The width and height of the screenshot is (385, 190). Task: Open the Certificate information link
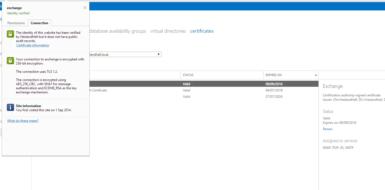[33, 45]
